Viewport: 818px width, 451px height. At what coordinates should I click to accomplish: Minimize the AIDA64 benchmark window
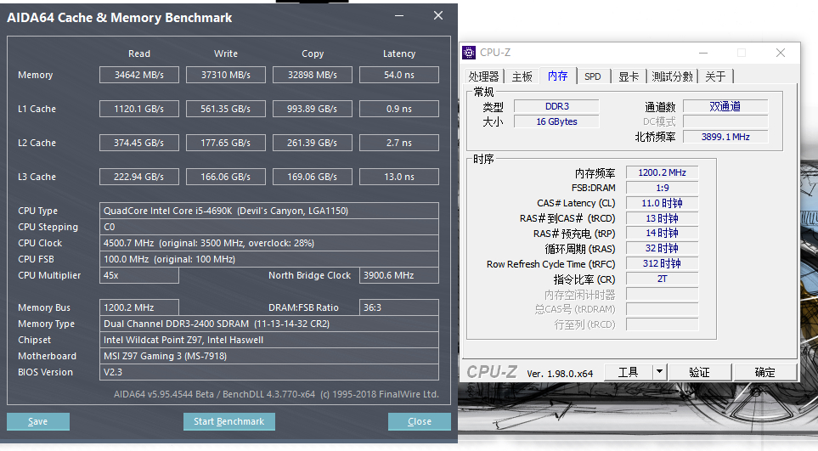tap(399, 16)
